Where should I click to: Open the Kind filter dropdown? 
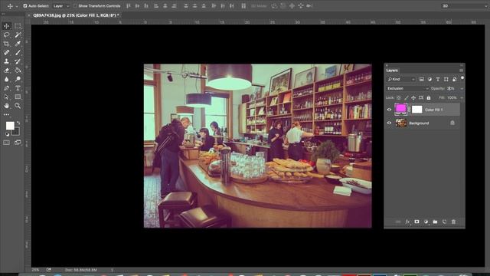coord(401,80)
